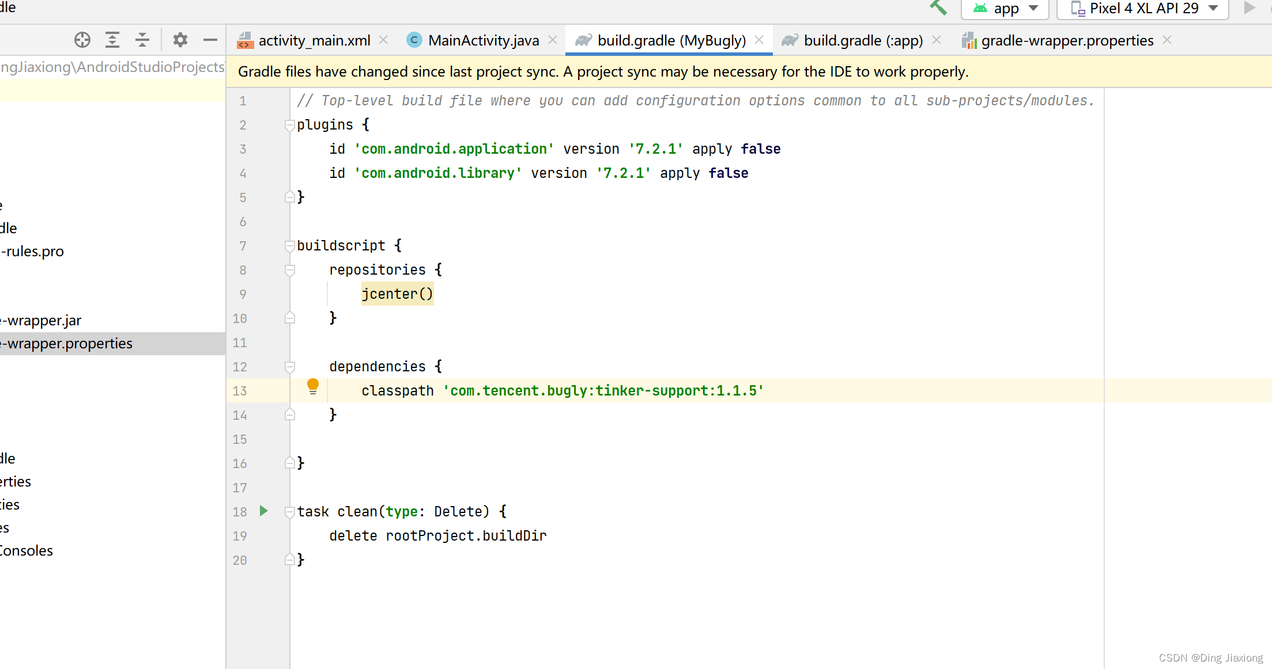This screenshot has height=669, width=1272.
Task: Click fold end marker on line 5
Action: point(290,197)
